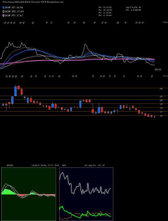Screen dimensions: 168x221
Task: Open the dark blue ADX indicator panel
Action: coord(86,194)
